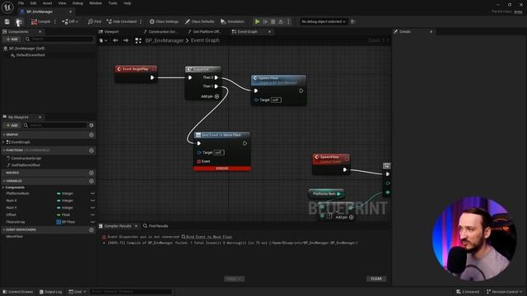
Task: Click the Find toolbar button
Action: coord(95,21)
